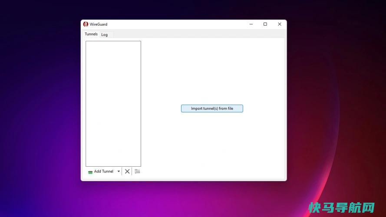Viewport: 386px width, 217px height.
Task: Click the Add Tunnel button
Action: 101,171
